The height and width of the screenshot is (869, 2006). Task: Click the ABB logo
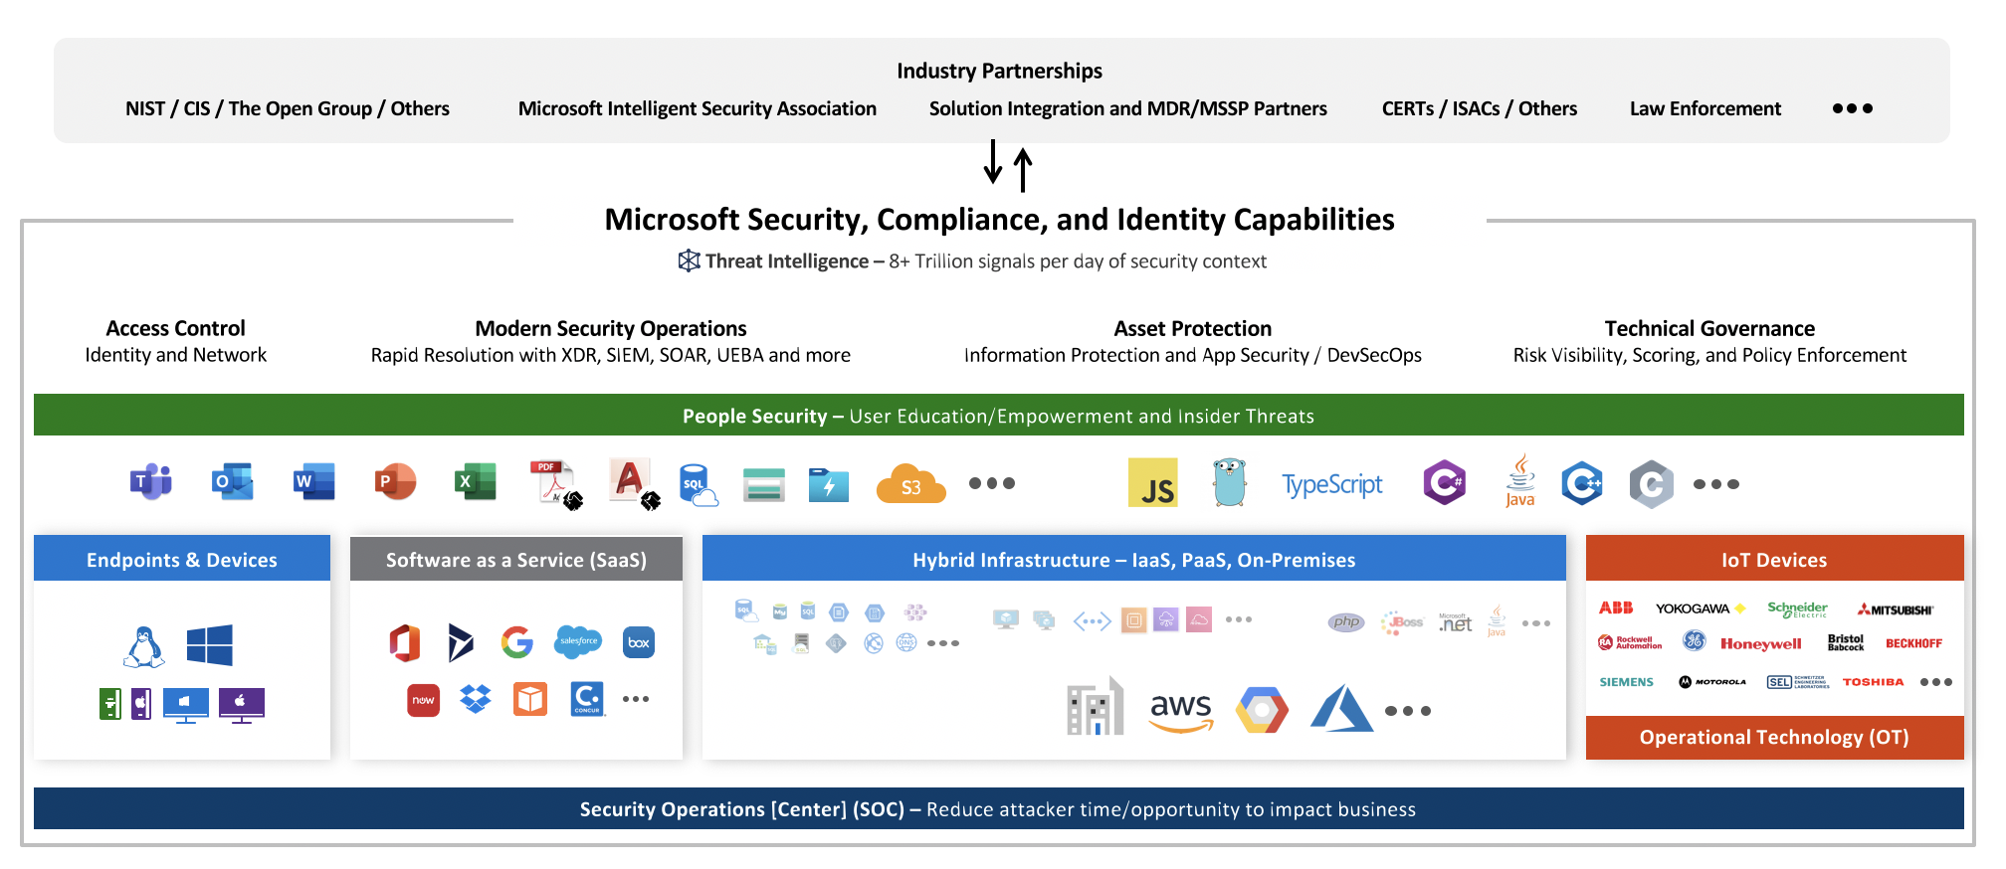pos(1616,608)
